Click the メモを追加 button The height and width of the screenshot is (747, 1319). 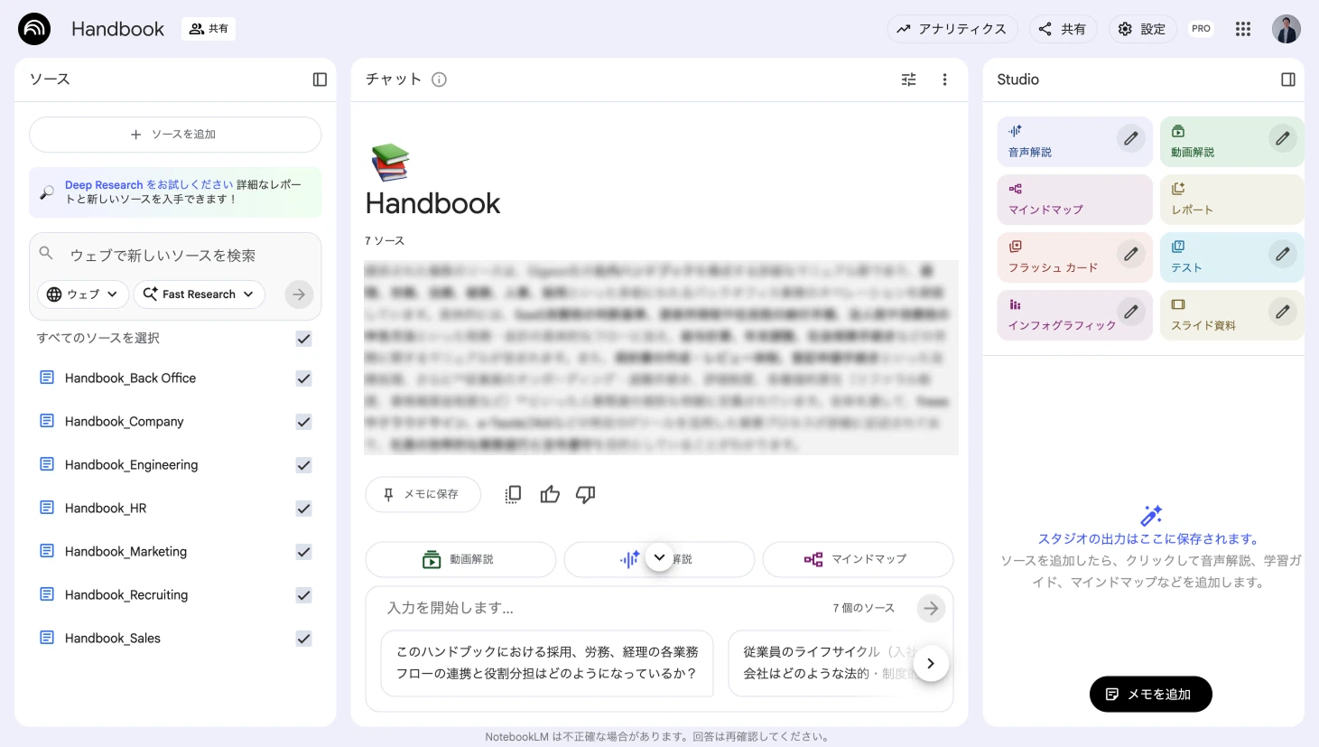pyautogui.click(x=1150, y=694)
